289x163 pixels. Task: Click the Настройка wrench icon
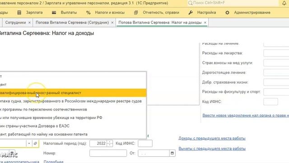click(x=191, y=13)
